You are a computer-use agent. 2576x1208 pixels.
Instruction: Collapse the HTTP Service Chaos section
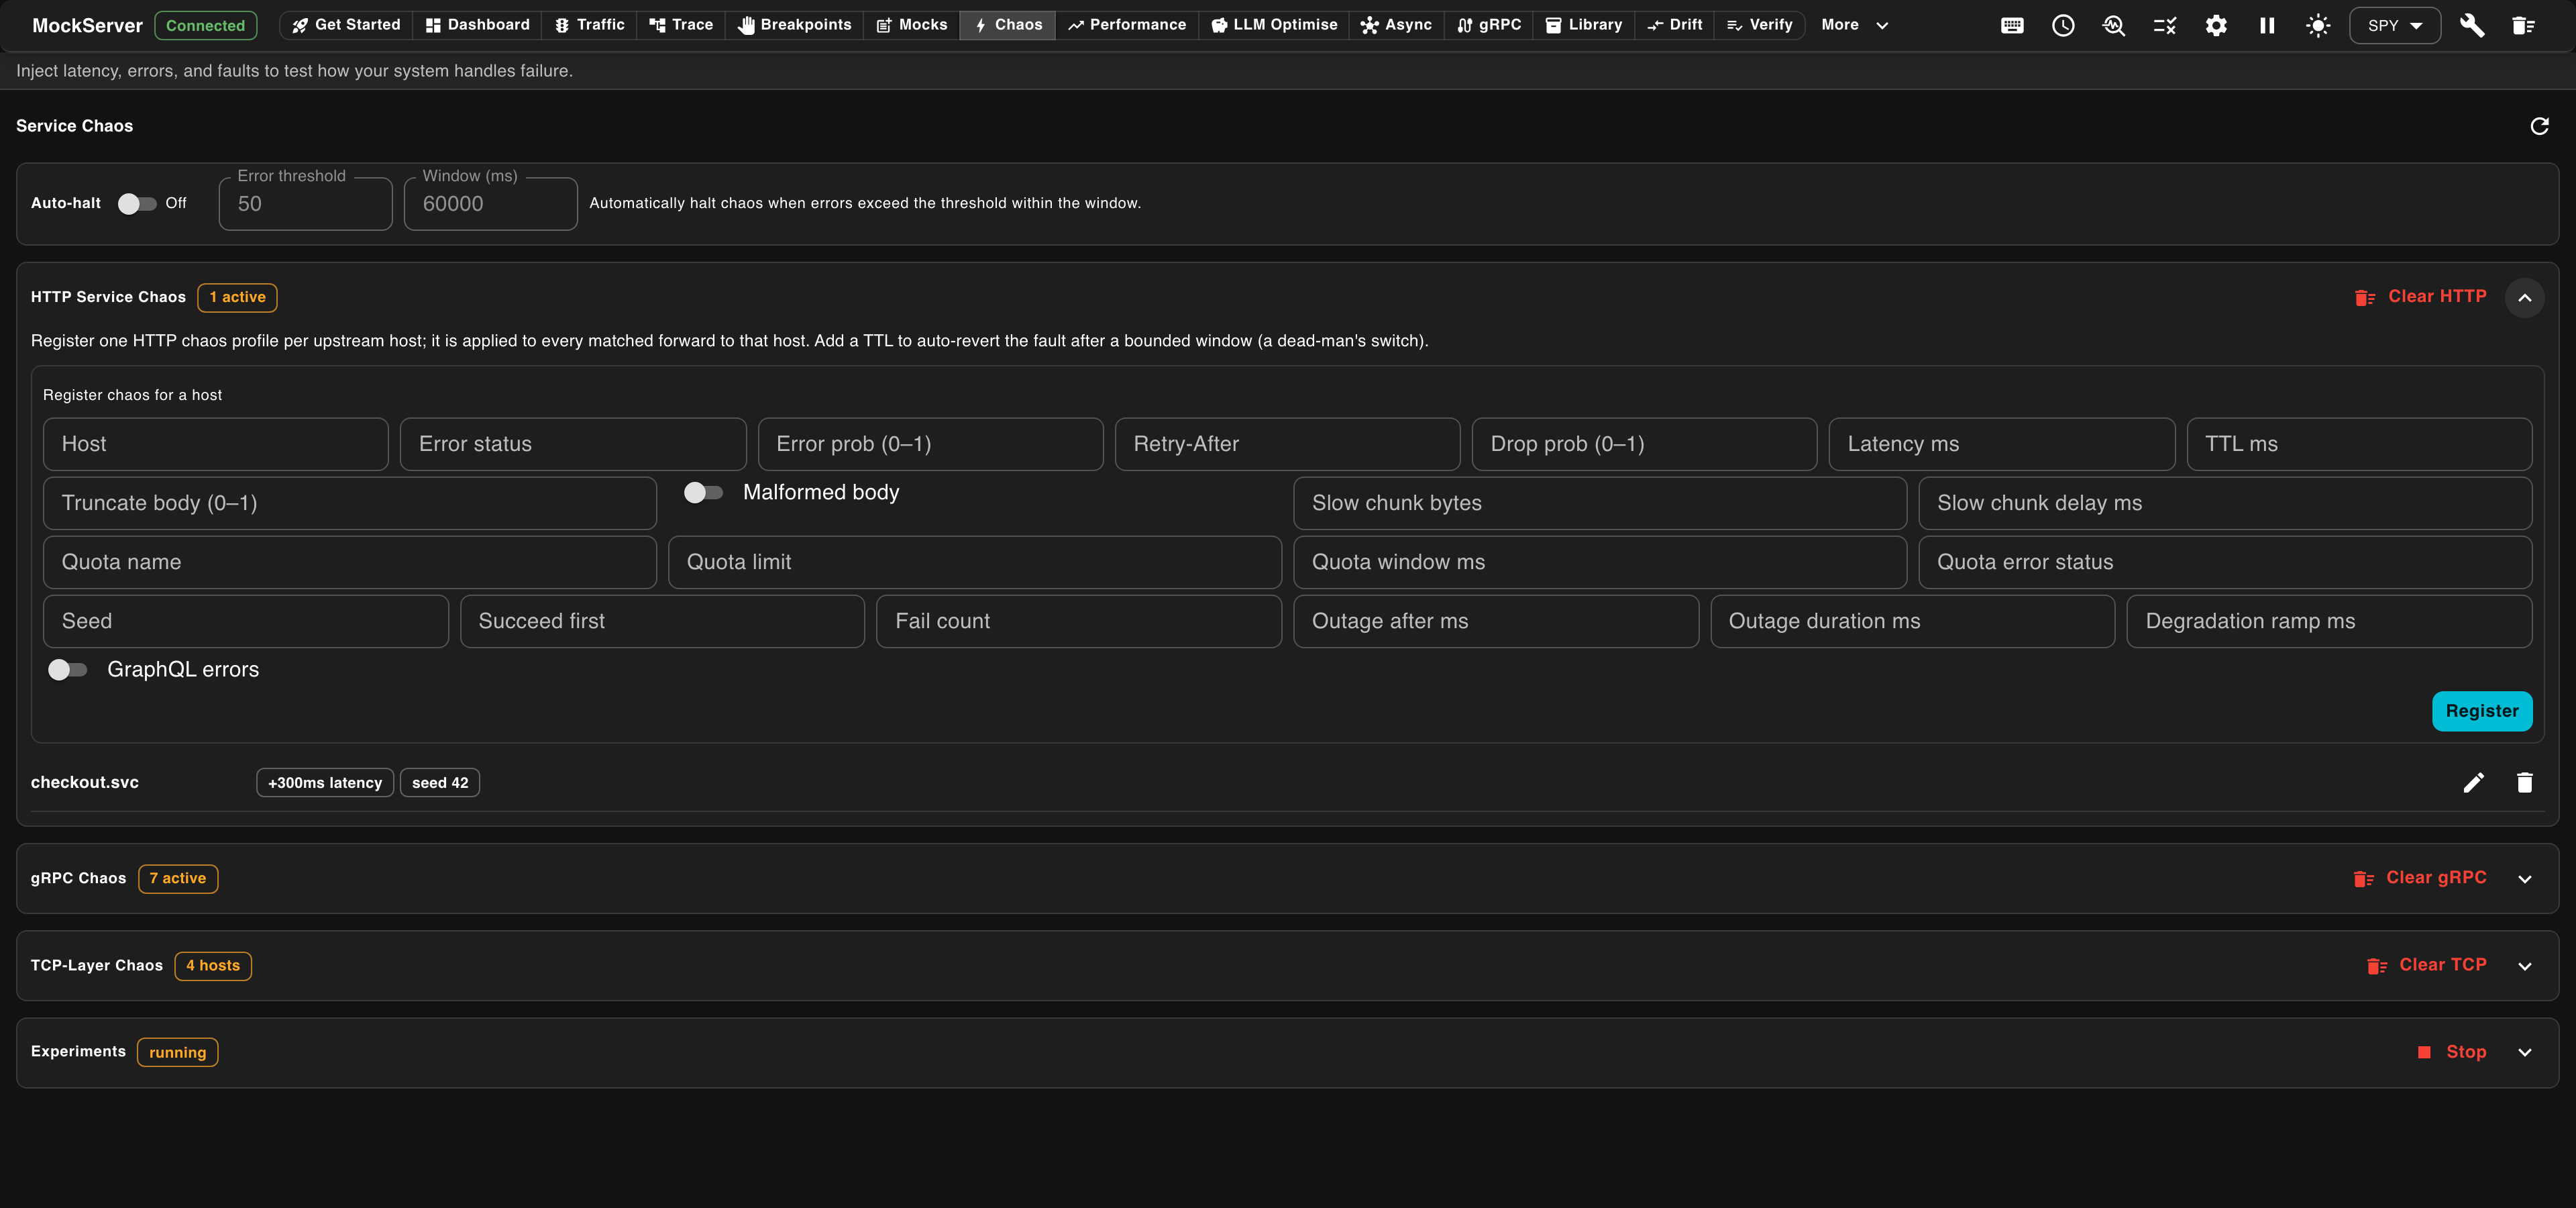pos(2525,297)
